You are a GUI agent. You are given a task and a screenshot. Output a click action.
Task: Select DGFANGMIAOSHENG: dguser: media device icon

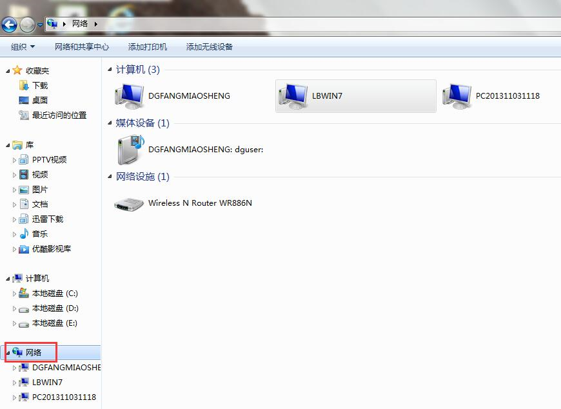click(x=130, y=150)
